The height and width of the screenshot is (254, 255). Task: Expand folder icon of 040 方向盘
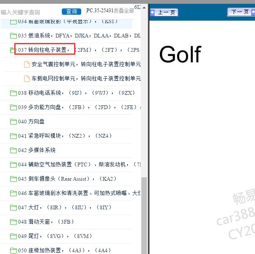click(x=13, y=122)
